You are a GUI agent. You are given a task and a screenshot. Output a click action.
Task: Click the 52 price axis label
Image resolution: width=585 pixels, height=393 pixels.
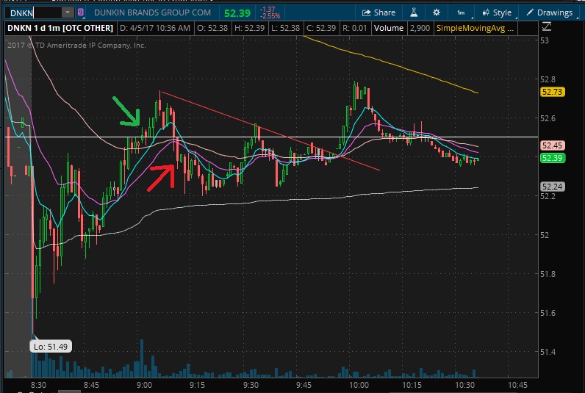click(545, 235)
